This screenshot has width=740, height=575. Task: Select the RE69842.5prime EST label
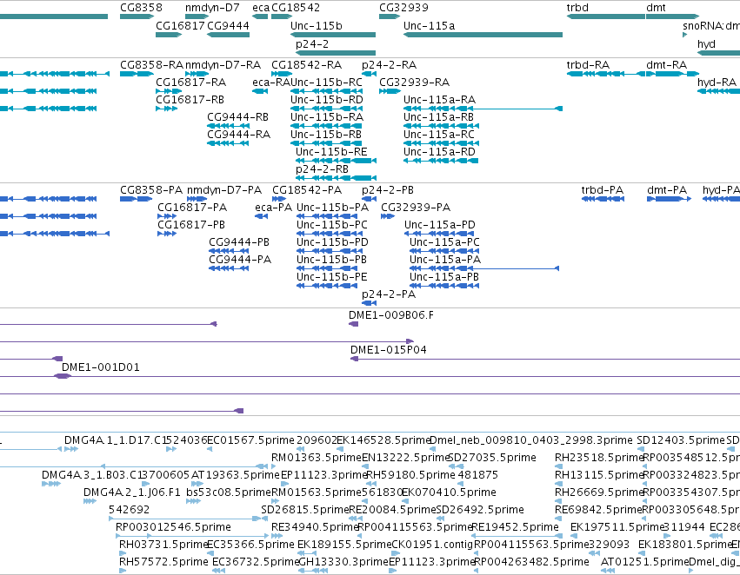click(x=598, y=510)
